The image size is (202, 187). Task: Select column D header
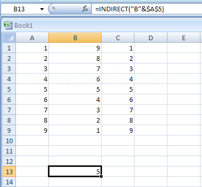[x=150, y=38]
